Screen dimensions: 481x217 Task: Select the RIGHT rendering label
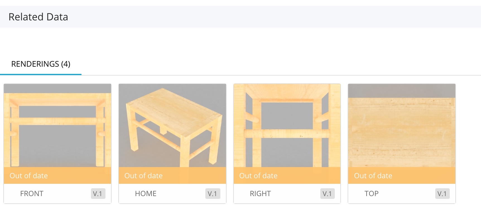(x=260, y=193)
